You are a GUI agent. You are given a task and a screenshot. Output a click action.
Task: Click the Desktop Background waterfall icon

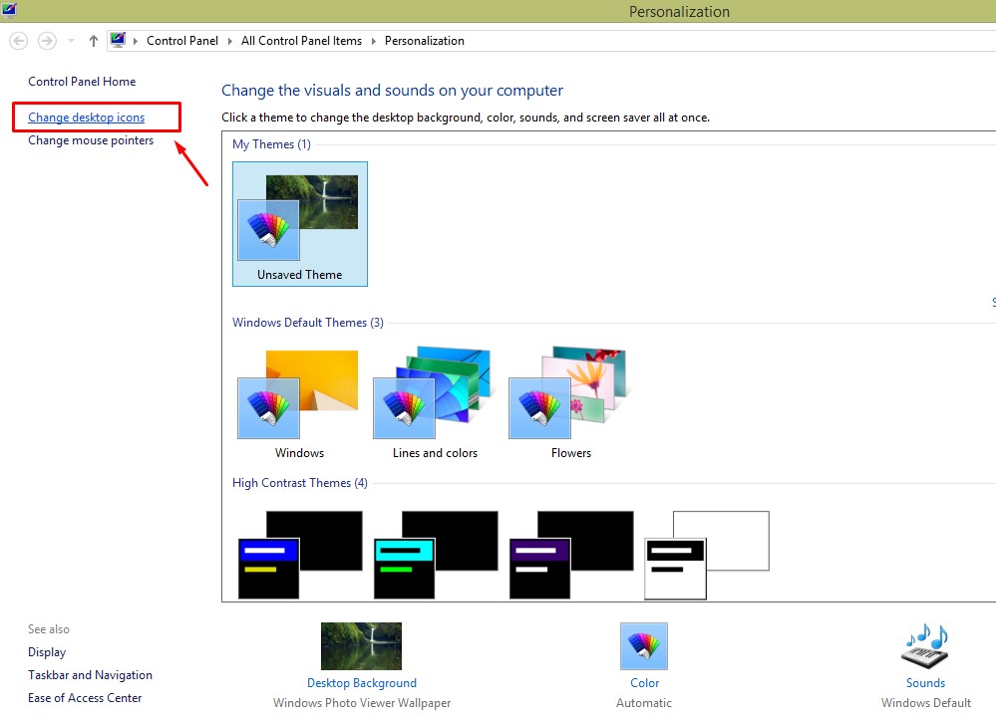click(x=362, y=646)
